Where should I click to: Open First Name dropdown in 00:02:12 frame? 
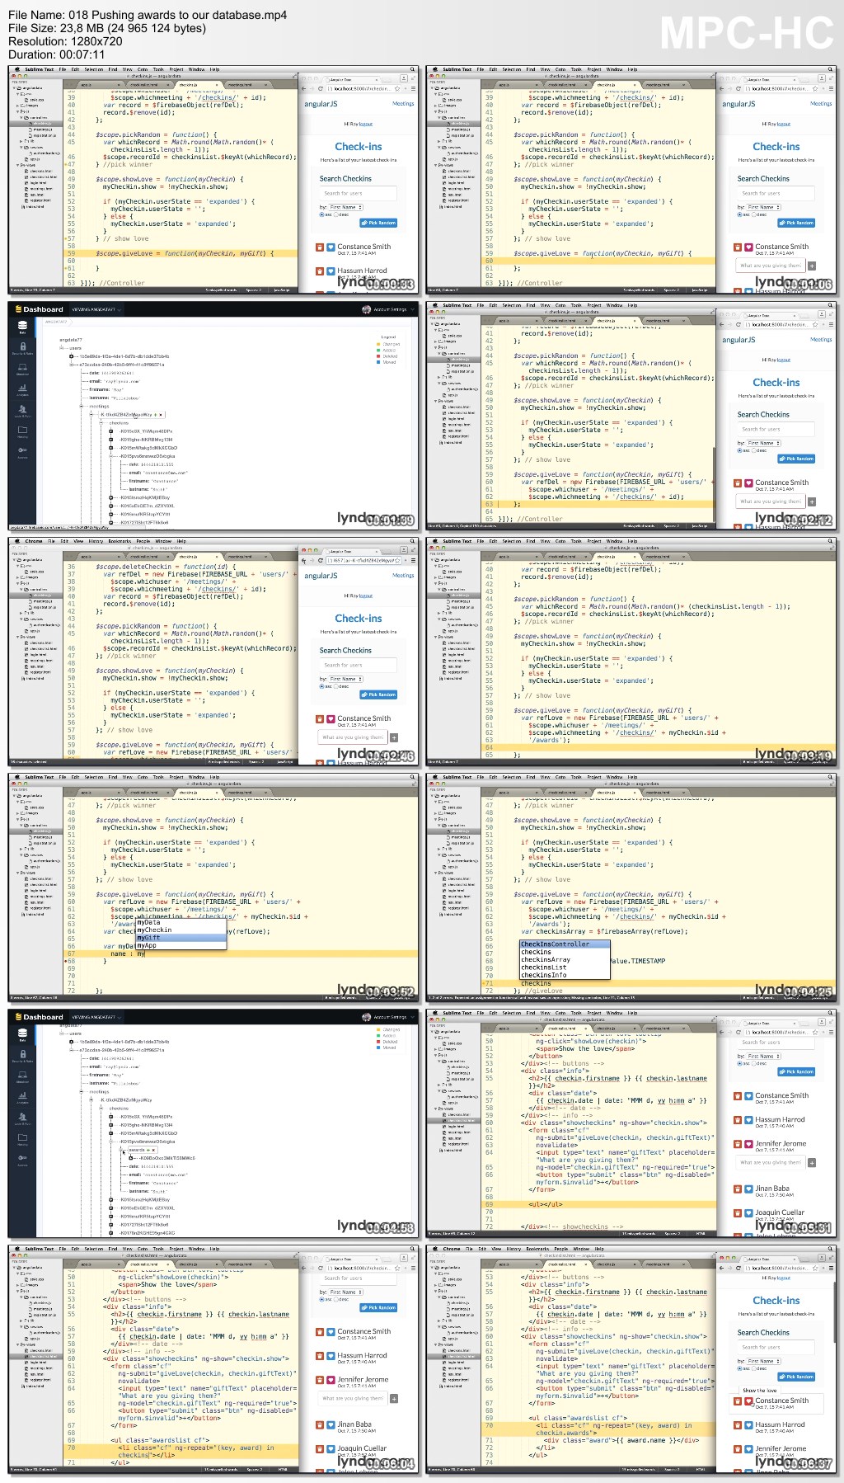coord(763,443)
